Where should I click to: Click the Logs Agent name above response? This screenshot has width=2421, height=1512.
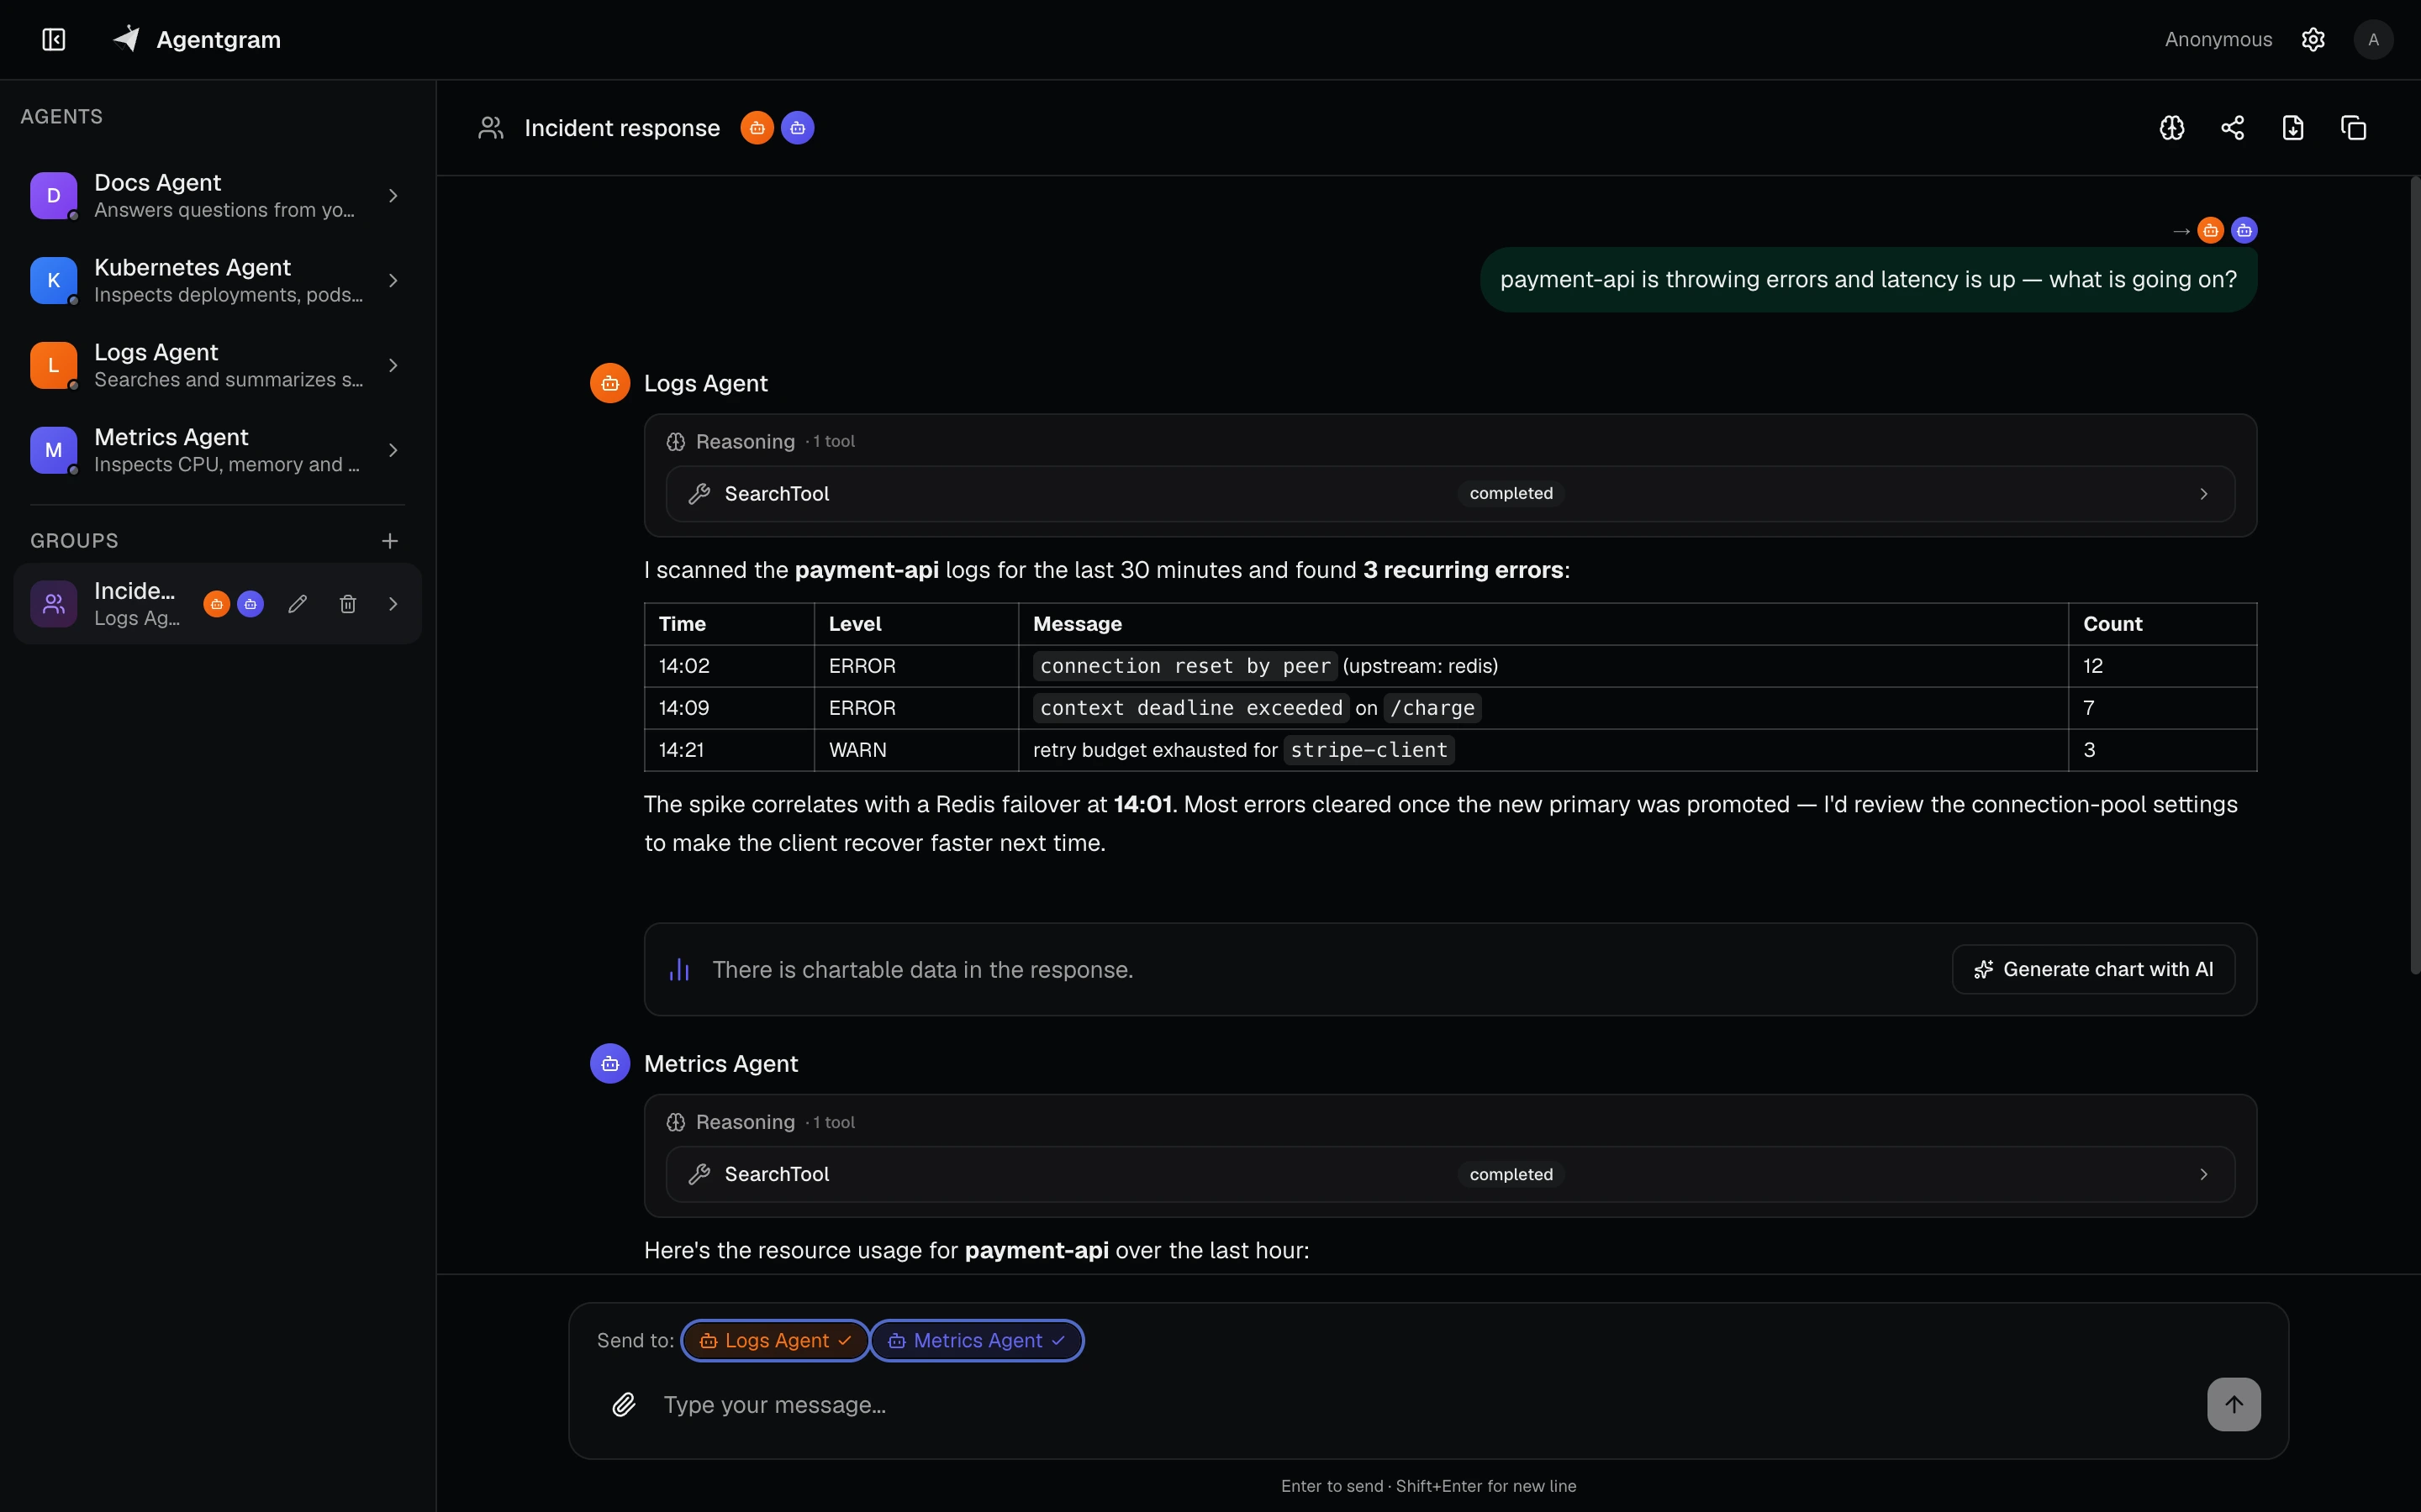(x=705, y=383)
